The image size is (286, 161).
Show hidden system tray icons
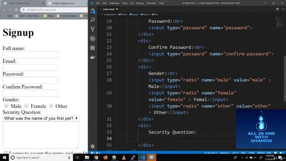tap(242, 157)
